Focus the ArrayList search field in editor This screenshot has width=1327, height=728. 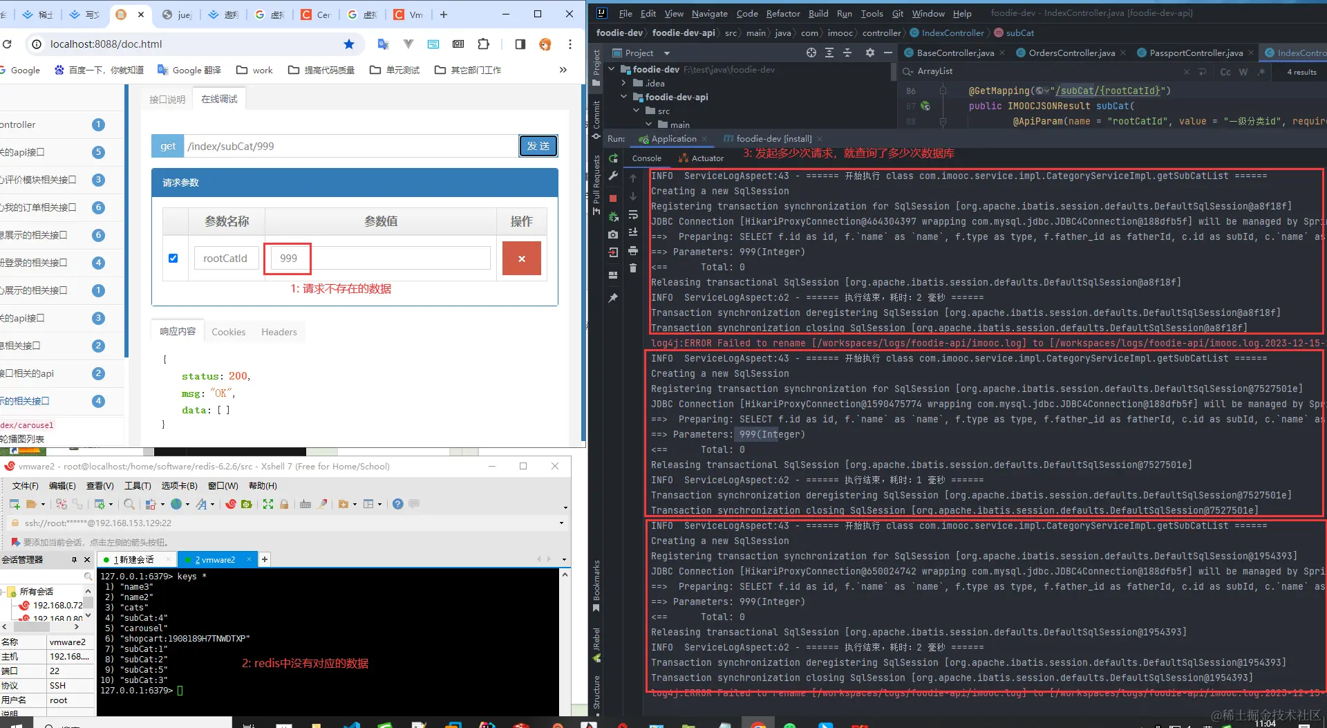(1044, 71)
